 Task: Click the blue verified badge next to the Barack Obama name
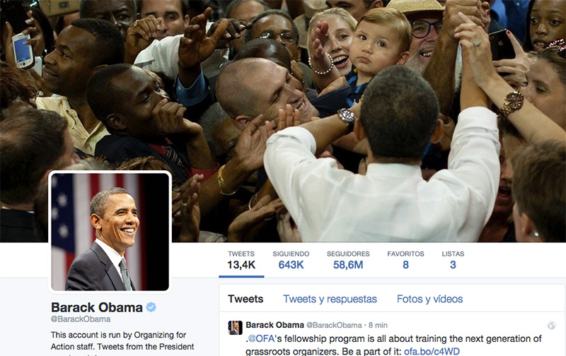click(x=151, y=307)
